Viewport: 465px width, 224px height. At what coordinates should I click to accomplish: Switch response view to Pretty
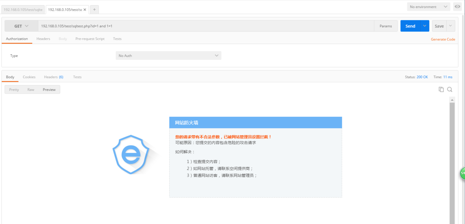pos(14,90)
